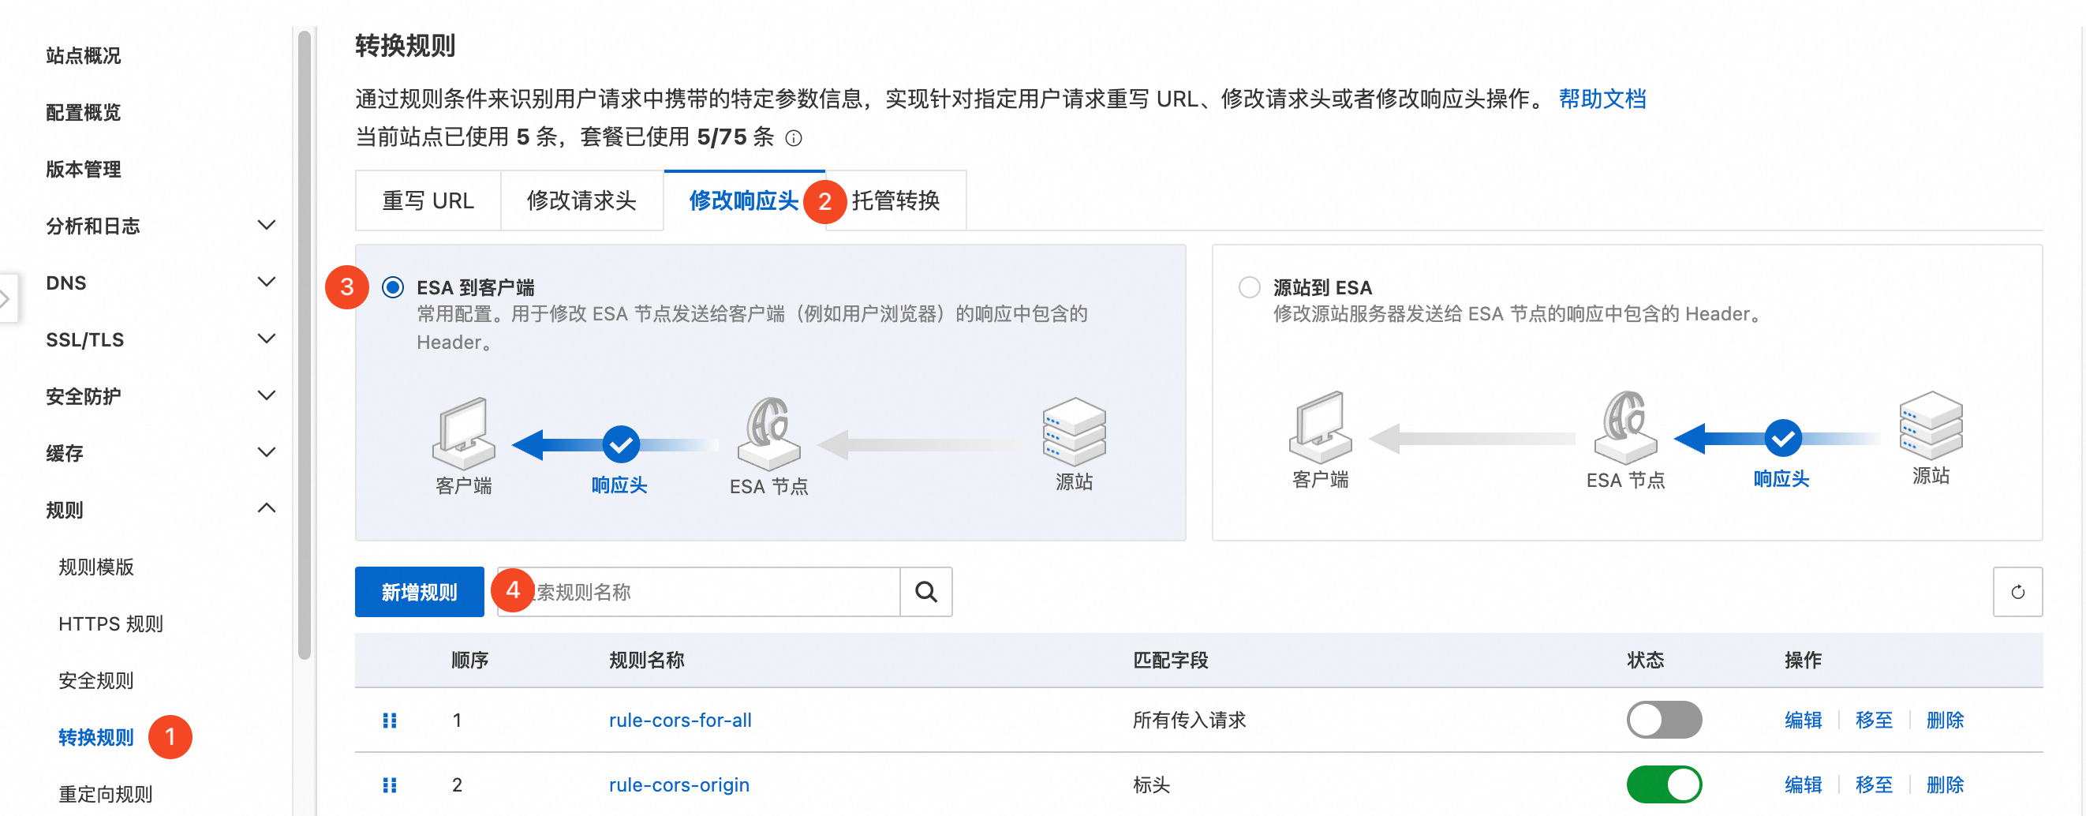Expand the 分析和日志 menu section
The height and width of the screenshot is (816, 2086).
pos(267,225)
